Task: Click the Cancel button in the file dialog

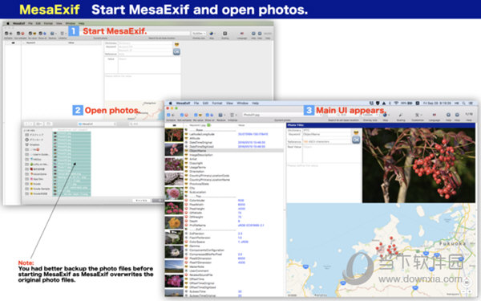Action: click(141, 200)
